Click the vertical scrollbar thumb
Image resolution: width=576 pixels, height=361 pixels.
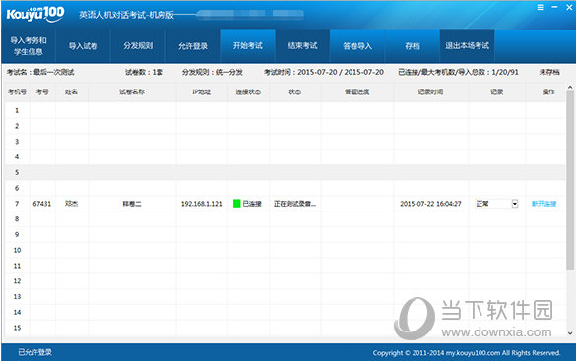[570, 180]
